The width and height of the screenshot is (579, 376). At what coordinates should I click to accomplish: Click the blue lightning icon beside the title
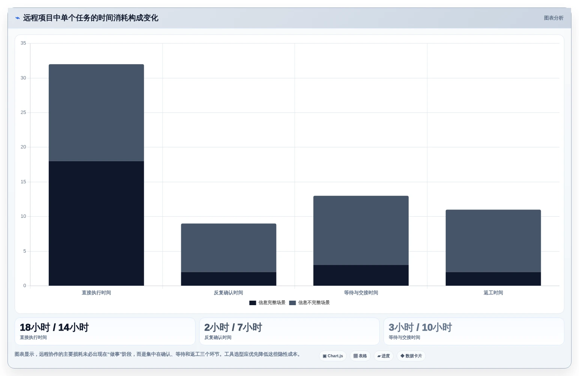point(17,18)
